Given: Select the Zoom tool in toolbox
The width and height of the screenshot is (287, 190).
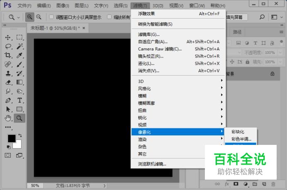Looking at the screenshot, I should (19, 118).
